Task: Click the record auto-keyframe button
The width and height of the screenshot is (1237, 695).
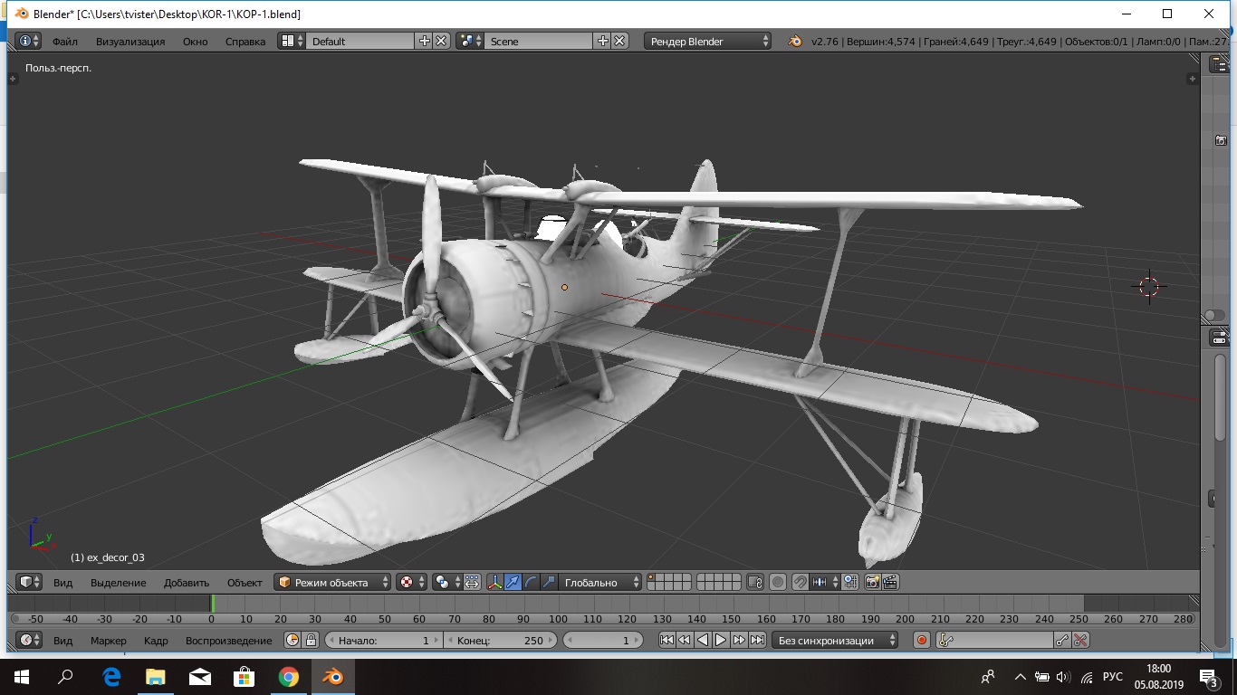Action: click(922, 641)
